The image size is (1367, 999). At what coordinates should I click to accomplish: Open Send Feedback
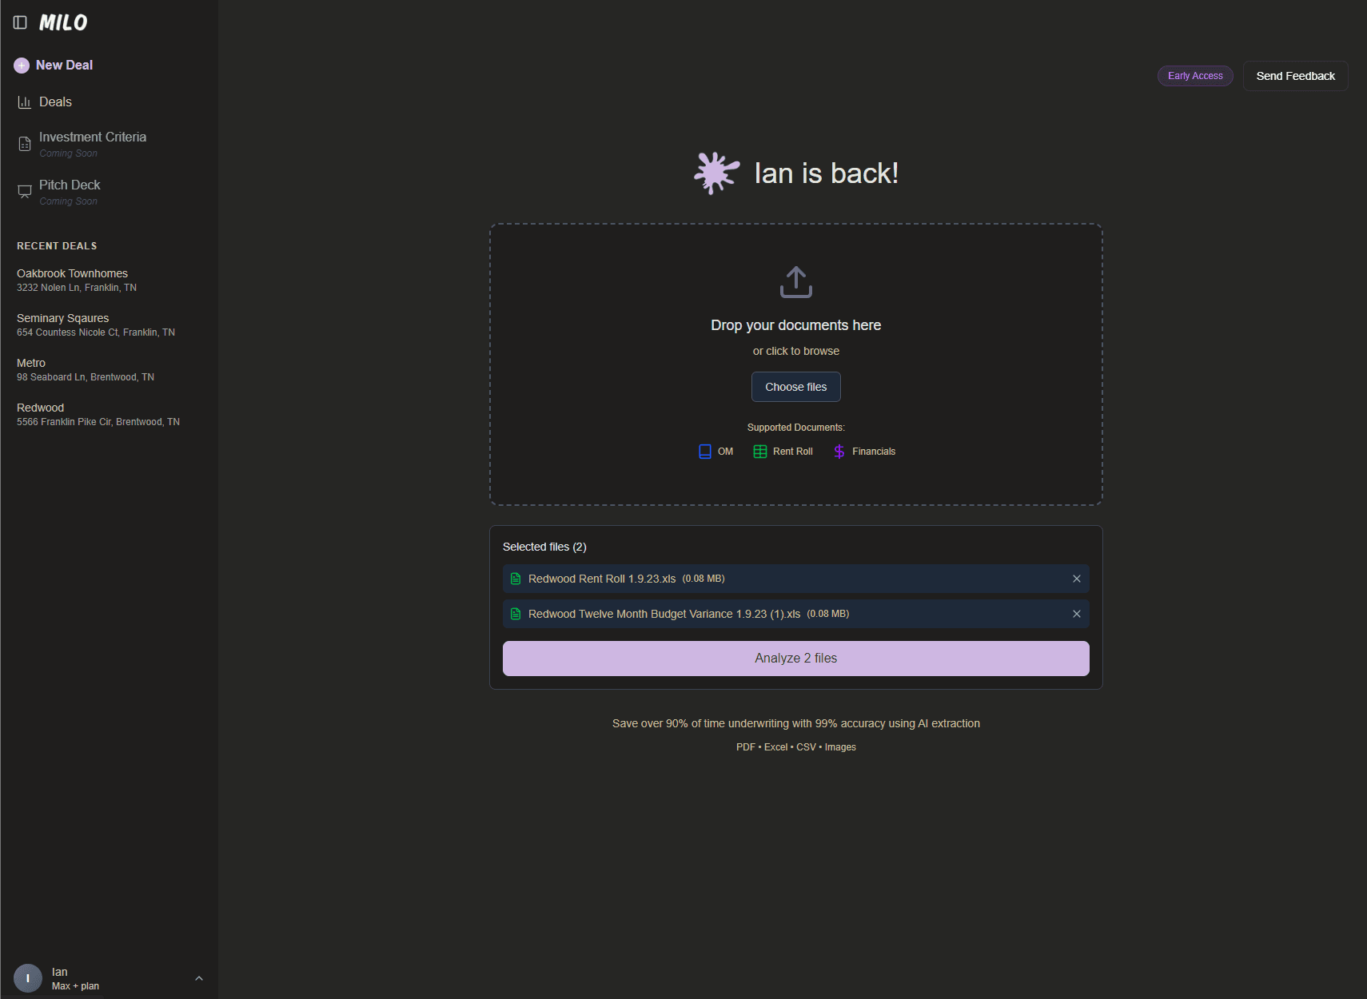tap(1294, 76)
